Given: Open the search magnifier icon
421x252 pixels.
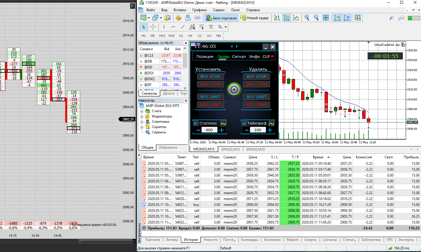Looking at the screenshot, I should tap(391, 18).
